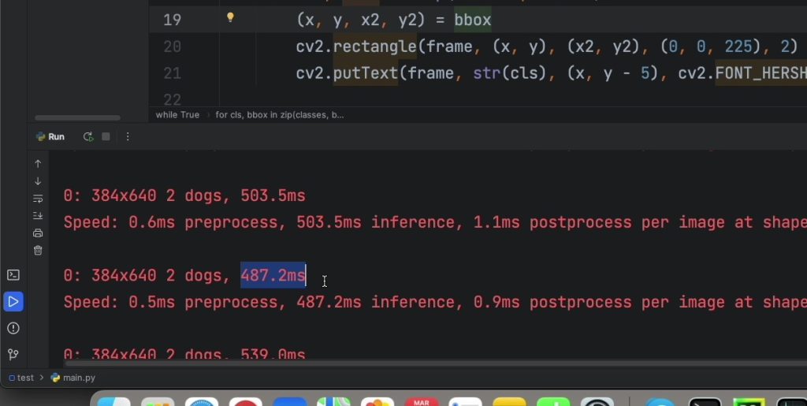
Task: Click '0.9ms postprocess' in console
Action: pyautogui.click(x=552, y=302)
